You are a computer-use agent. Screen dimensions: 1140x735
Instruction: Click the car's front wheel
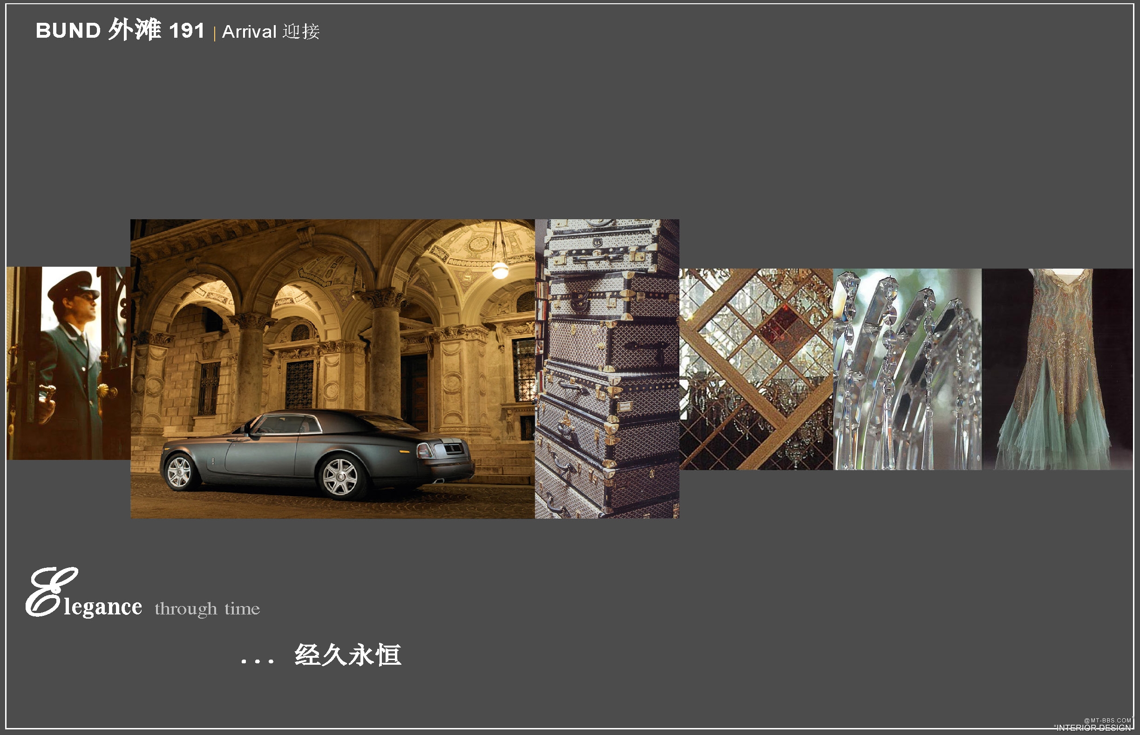179,472
